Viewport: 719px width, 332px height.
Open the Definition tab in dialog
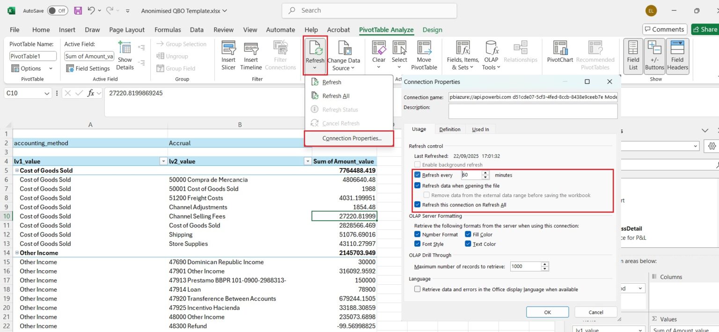450,129
